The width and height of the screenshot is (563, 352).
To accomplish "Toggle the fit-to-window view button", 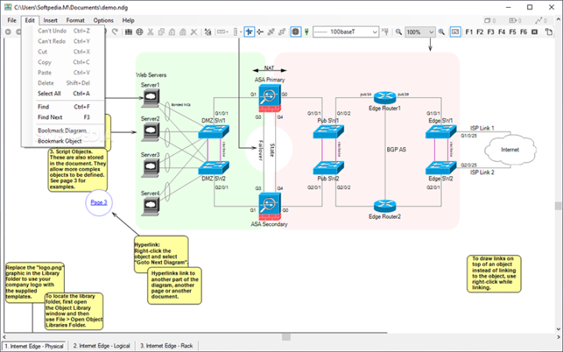I will [455, 32].
